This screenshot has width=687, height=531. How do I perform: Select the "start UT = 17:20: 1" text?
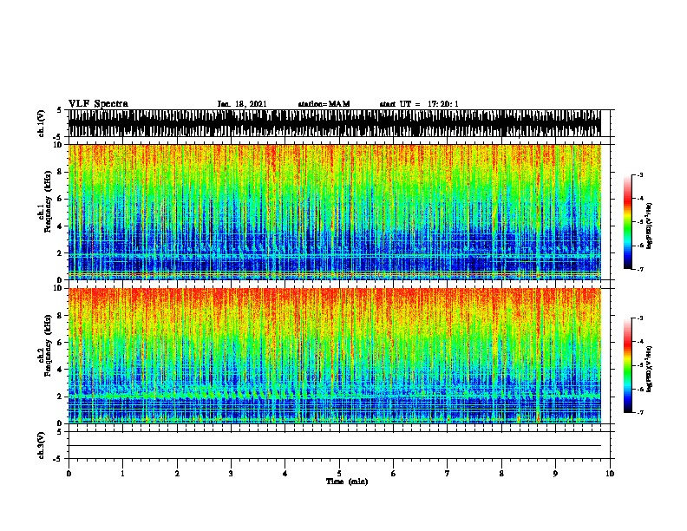tap(419, 104)
